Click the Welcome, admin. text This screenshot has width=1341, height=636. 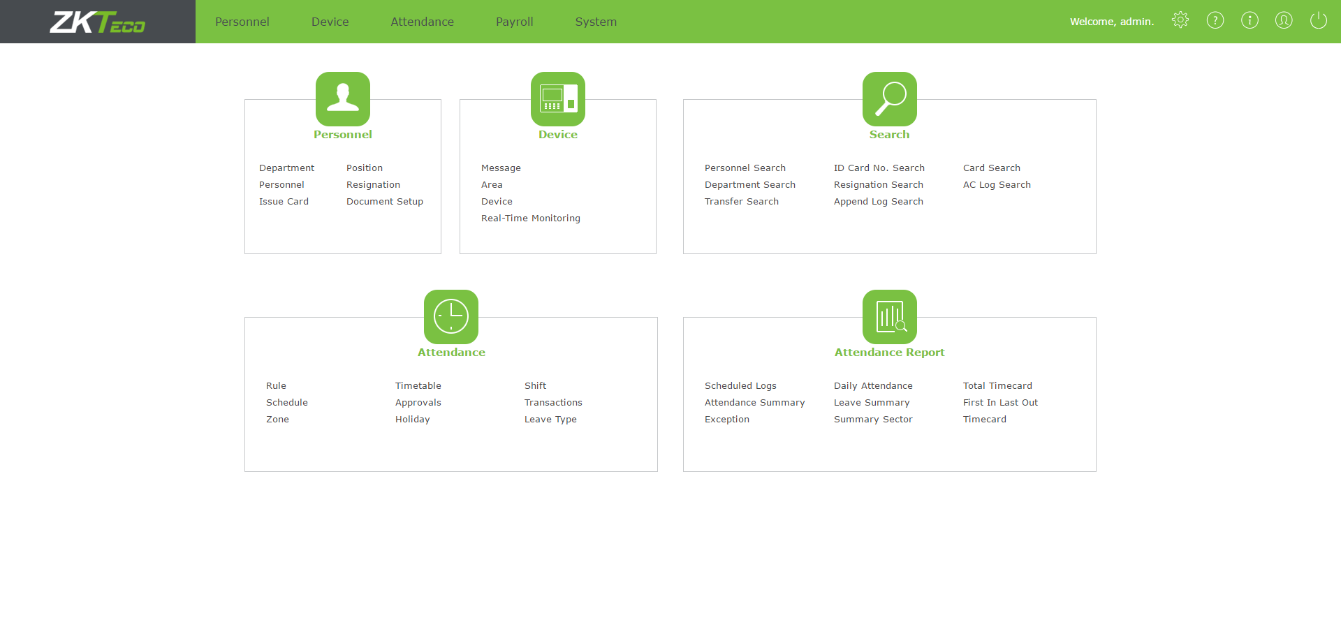pos(1111,22)
